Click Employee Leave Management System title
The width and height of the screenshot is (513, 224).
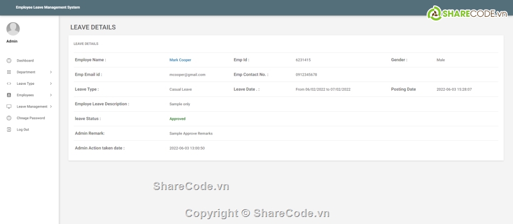(x=48, y=7)
